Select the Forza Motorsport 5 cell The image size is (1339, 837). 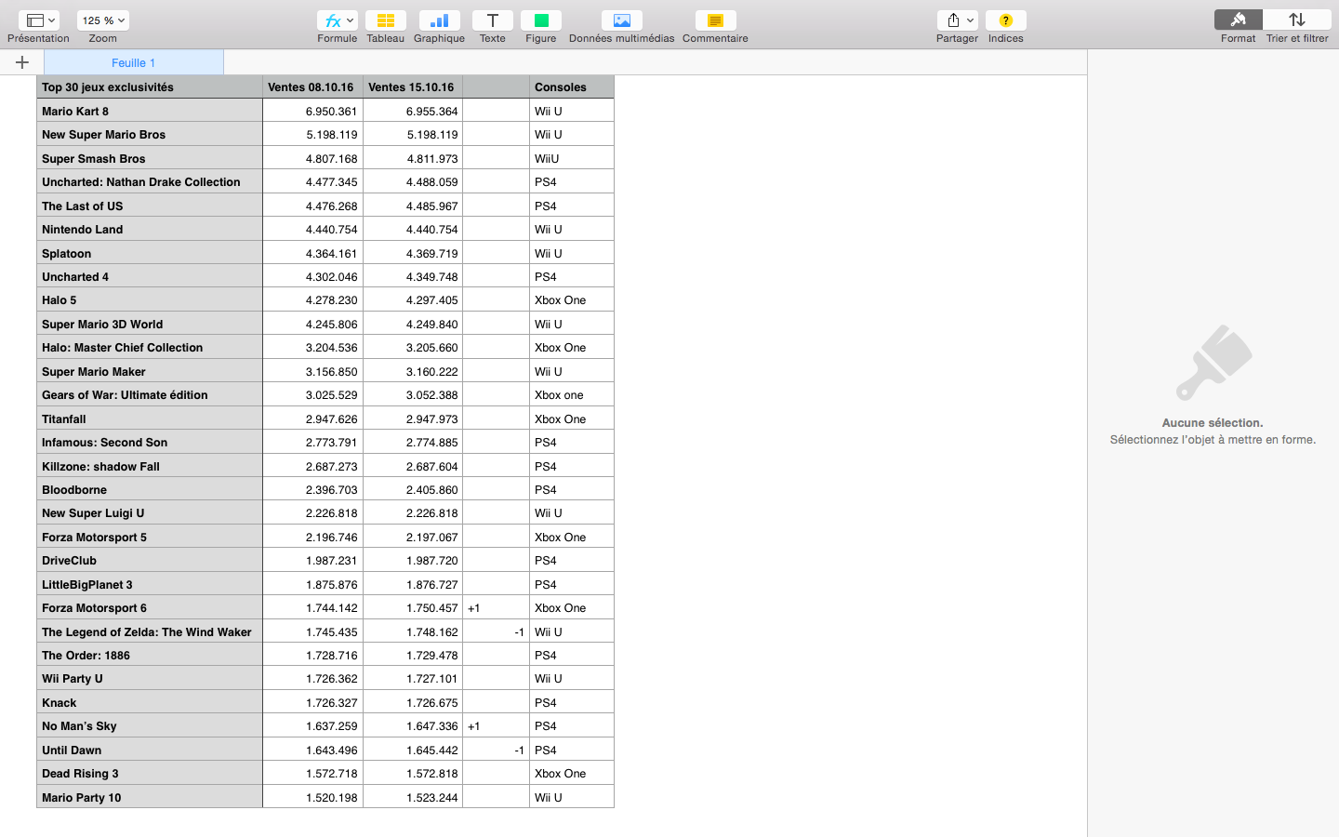(150, 537)
